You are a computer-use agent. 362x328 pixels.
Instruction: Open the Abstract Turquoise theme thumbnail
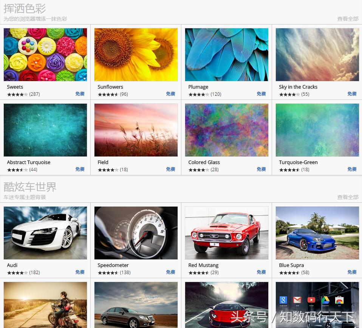tap(45, 130)
